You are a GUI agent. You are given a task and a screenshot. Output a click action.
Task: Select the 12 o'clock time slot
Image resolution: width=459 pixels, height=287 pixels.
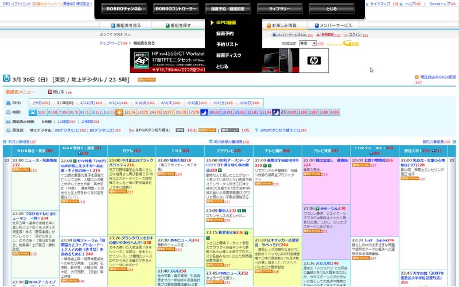point(130,112)
